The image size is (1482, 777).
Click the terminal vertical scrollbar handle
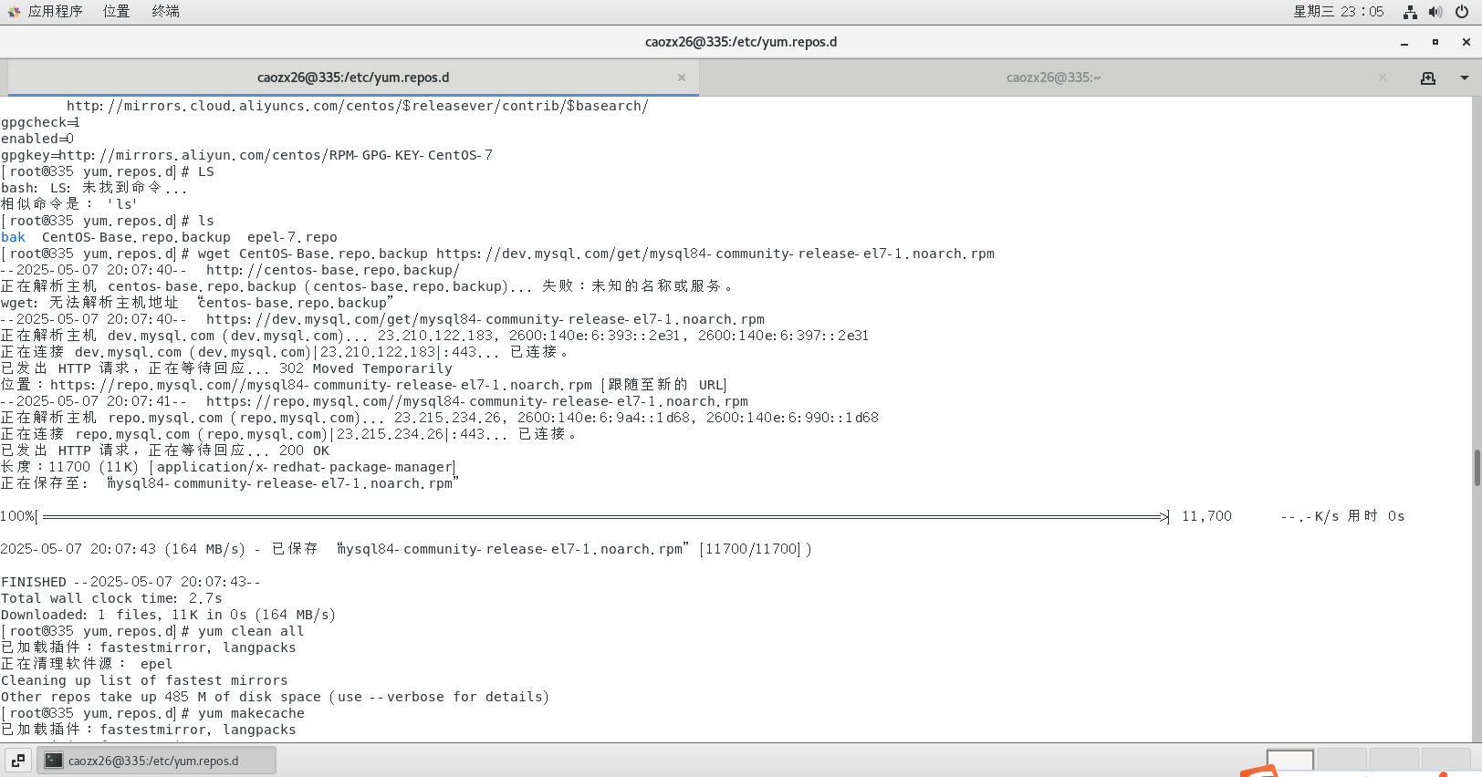[1477, 468]
